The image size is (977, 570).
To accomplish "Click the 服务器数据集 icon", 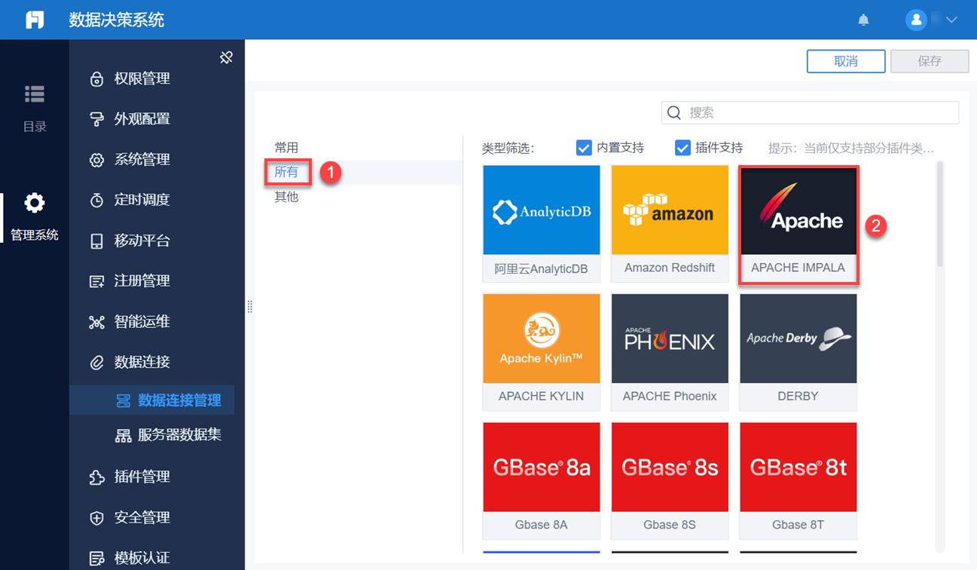I will point(123,436).
